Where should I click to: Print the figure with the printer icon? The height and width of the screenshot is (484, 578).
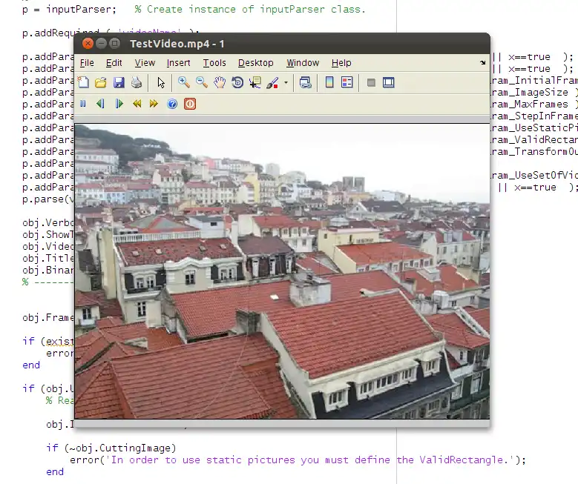tap(137, 82)
